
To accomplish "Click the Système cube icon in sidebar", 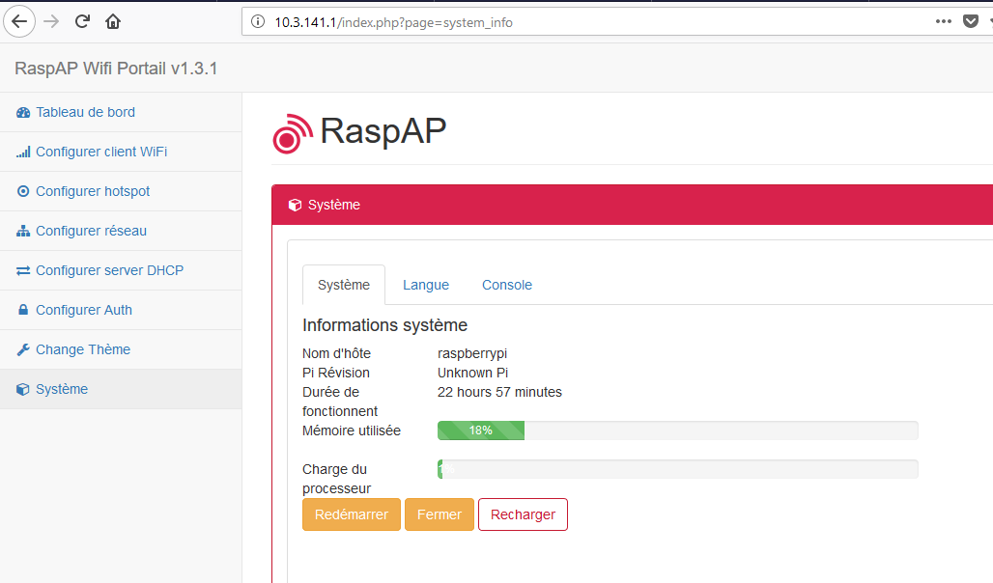I will [23, 389].
